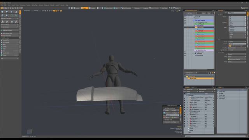Select the cylinder primitive tool icon
Image resolution: width=249 pixels, height=140 pixels.
[12, 12]
